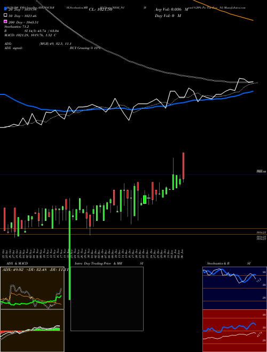Open the red RSI mini chart
Viewport: 267px width, 352px height.
coord(234,331)
